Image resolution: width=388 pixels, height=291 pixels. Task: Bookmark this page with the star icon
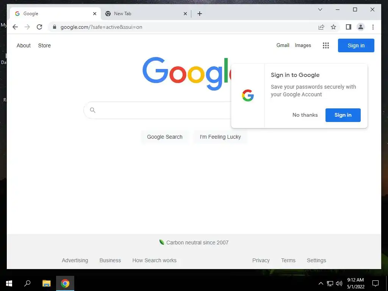click(x=333, y=27)
